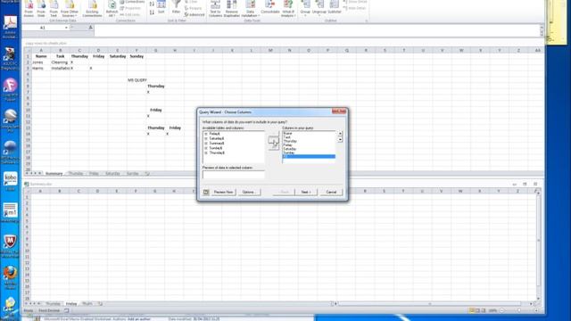Select Saturday in the query columns list
The image size is (571, 321).
click(x=290, y=149)
